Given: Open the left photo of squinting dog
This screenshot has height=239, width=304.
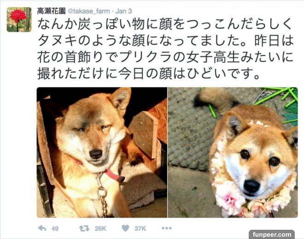Looking at the screenshot, I should (x=102, y=152).
